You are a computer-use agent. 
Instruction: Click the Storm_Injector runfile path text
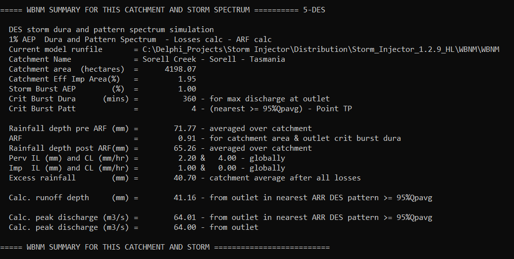pyautogui.click(x=320, y=49)
